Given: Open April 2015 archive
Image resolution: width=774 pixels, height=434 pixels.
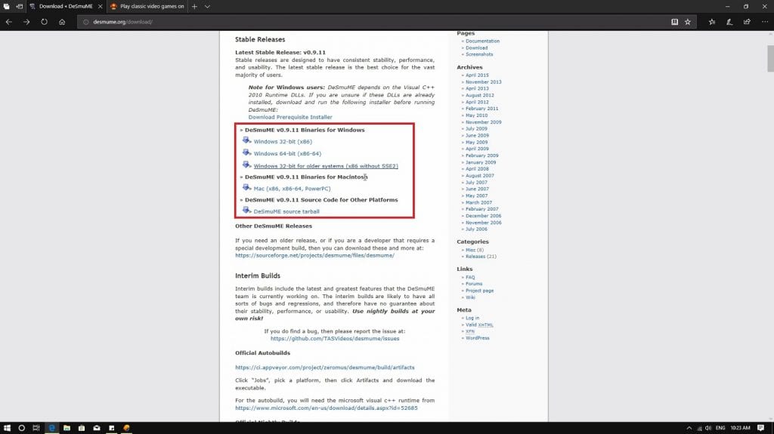Looking at the screenshot, I should pyautogui.click(x=477, y=75).
